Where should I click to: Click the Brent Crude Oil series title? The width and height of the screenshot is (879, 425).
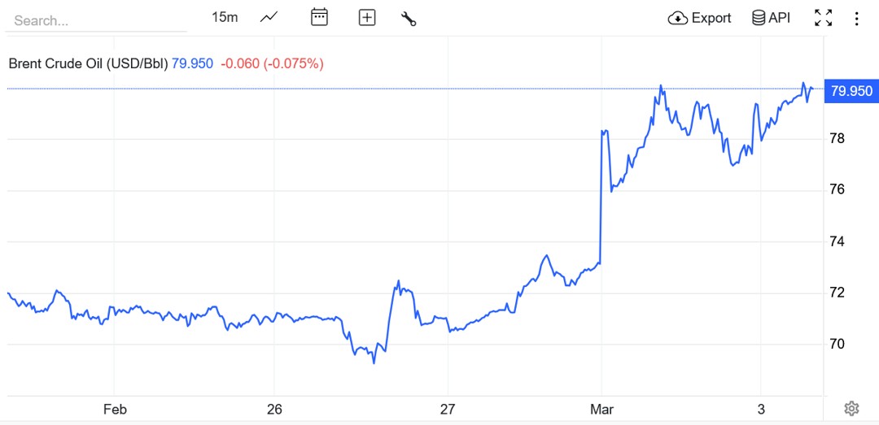[88, 63]
